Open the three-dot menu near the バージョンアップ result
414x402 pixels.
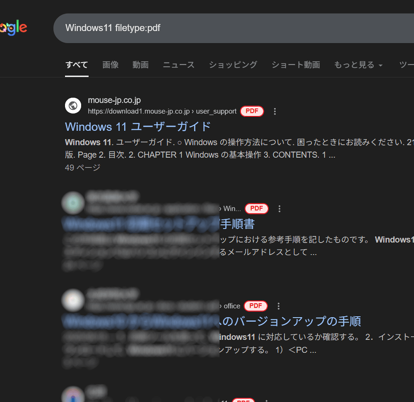pos(279,306)
